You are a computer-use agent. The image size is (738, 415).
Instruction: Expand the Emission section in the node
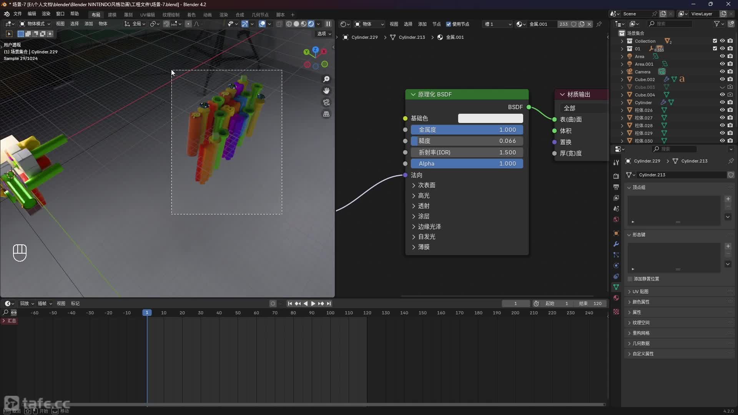click(414, 237)
